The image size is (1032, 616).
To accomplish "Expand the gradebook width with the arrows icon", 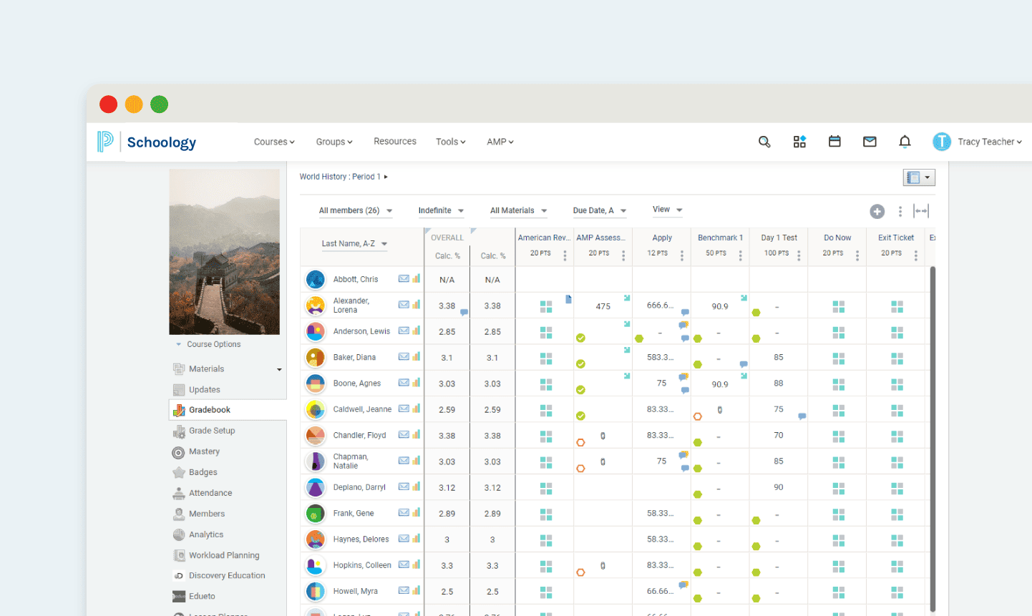I will click(x=921, y=210).
